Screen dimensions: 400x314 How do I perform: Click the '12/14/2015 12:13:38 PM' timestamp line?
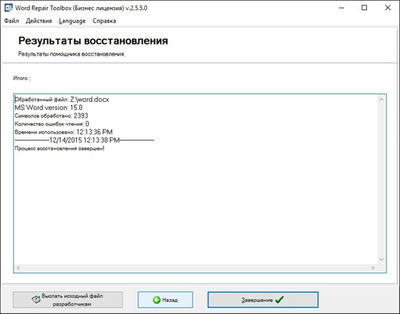tap(84, 140)
